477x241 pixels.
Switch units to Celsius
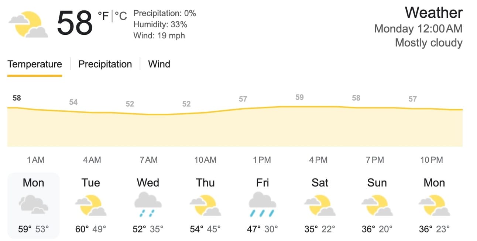tap(121, 16)
